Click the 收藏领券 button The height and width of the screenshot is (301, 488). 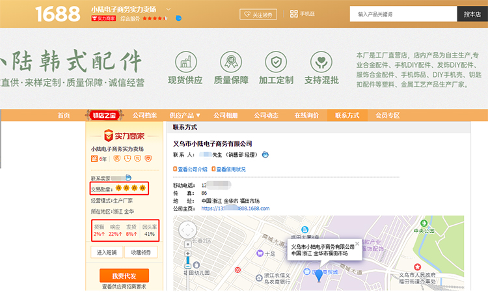coord(141,252)
